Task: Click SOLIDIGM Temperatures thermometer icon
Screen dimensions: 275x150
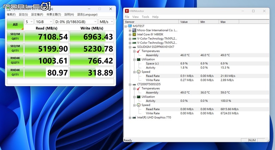Action: (x=139, y=51)
